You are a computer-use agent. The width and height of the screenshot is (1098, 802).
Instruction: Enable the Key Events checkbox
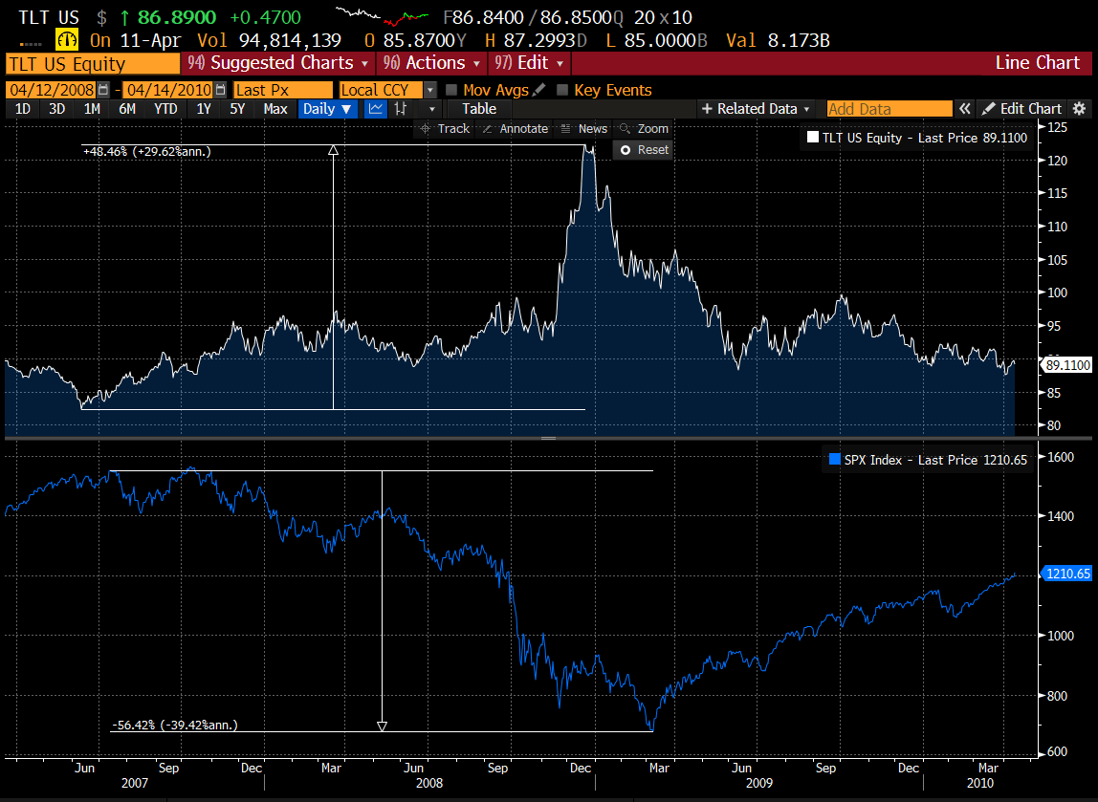[x=562, y=90]
